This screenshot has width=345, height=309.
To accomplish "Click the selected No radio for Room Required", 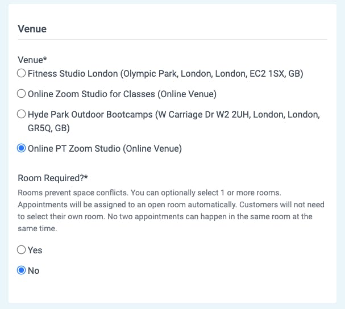I will click(x=22, y=270).
